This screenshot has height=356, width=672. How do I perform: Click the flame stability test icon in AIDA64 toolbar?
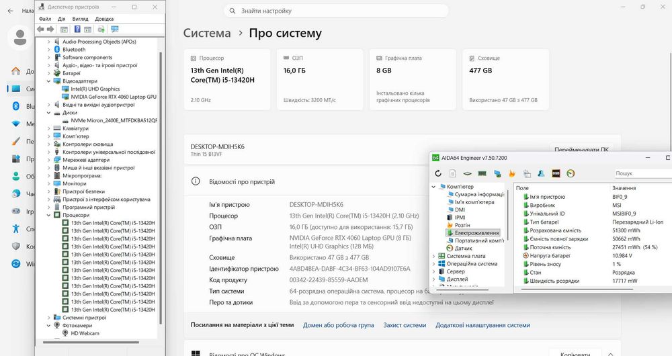click(x=511, y=173)
